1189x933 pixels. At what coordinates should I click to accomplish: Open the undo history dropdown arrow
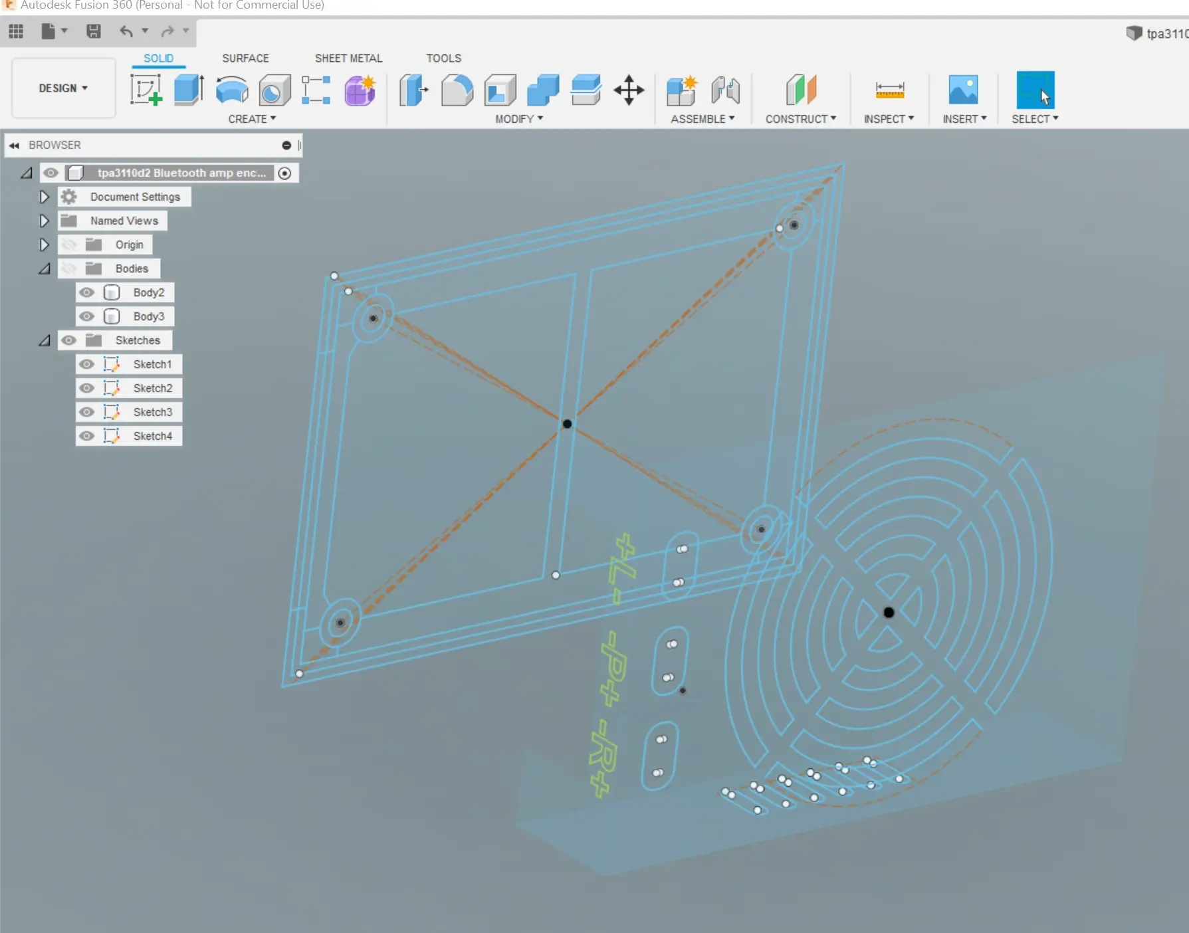pyautogui.click(x=145, y=31)
